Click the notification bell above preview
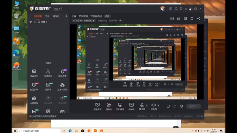Viewport: 237px width, 133px height. (x=192, y=18)
